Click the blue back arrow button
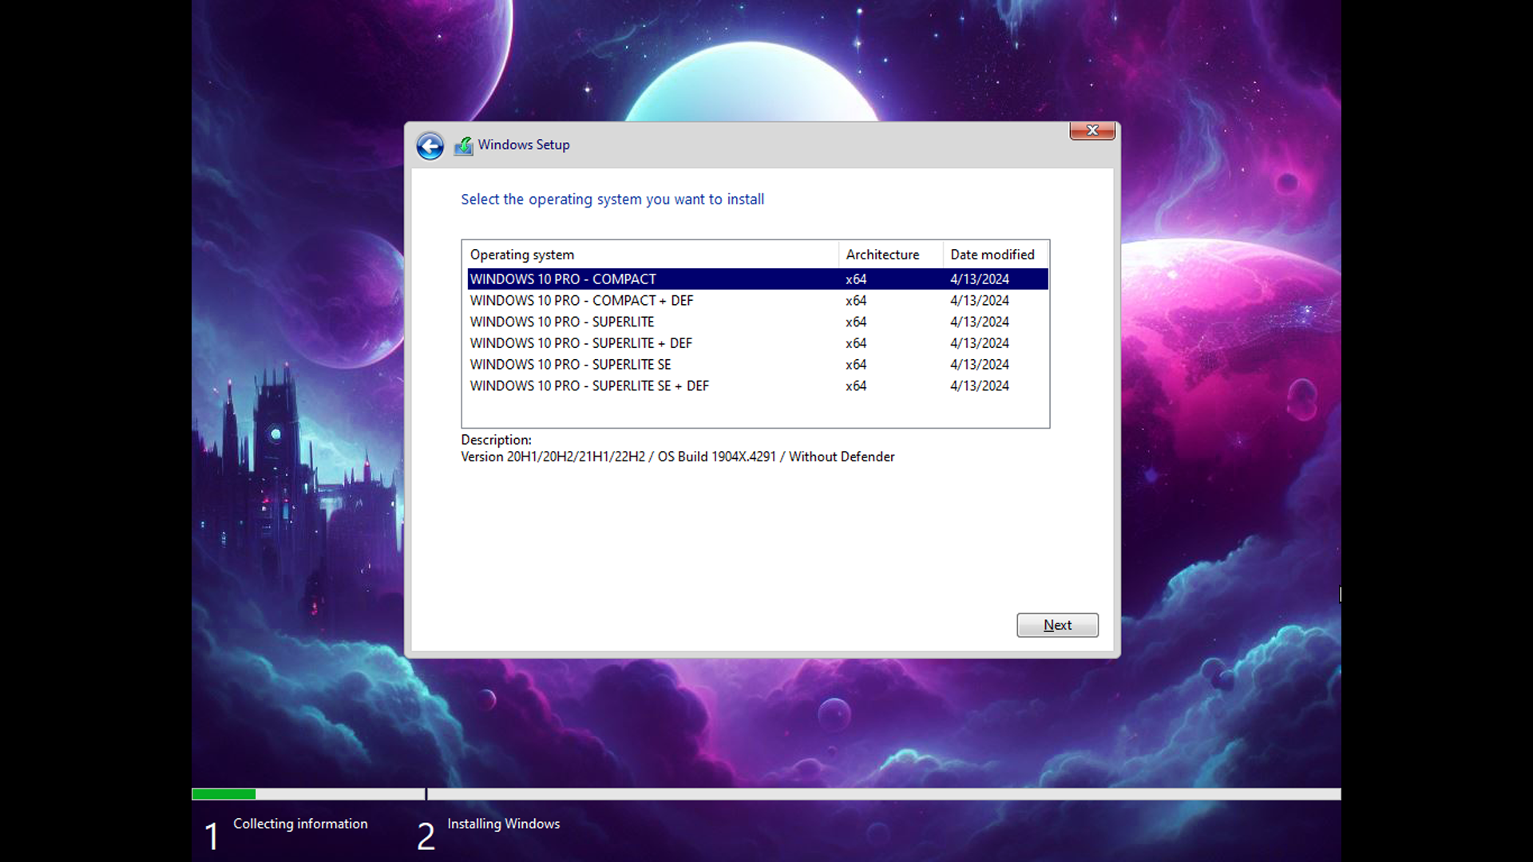Image resolution: width=1533 pixels, height=862 pixels. (430, 146)
